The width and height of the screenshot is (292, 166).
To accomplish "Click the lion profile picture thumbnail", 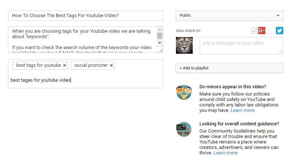I will 184,45.
